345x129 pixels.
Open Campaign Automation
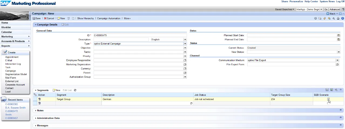pyautogui.click(x=109, y=19)
